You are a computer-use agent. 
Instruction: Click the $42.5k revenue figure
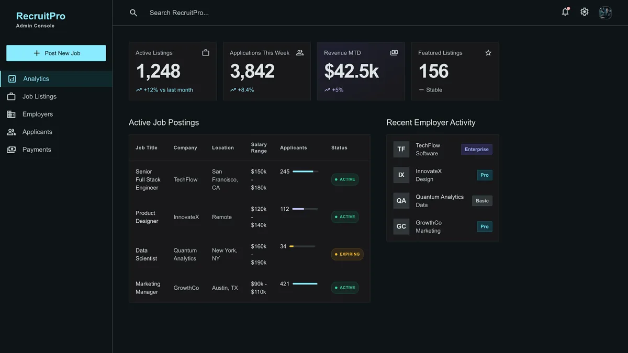click(x=352, y=72)
